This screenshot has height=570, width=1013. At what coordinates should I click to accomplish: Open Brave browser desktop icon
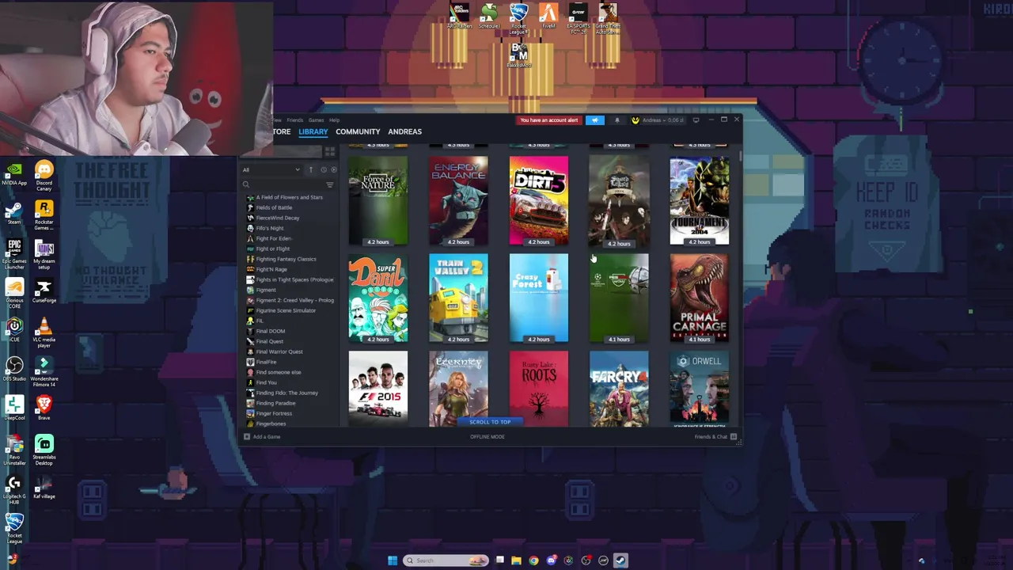44,408
